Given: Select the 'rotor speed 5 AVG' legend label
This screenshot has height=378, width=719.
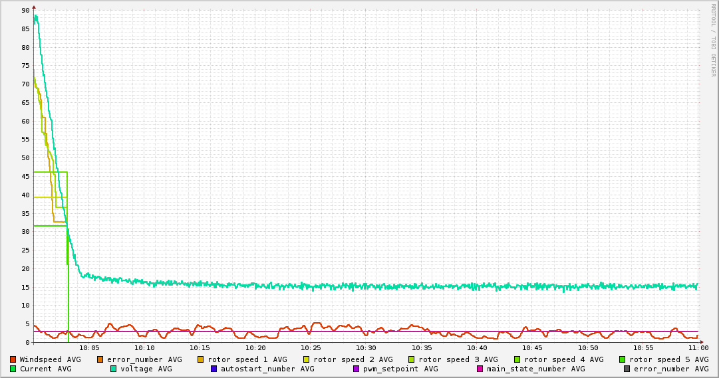Looking at the screenshot, I should [x=668, y=359].
